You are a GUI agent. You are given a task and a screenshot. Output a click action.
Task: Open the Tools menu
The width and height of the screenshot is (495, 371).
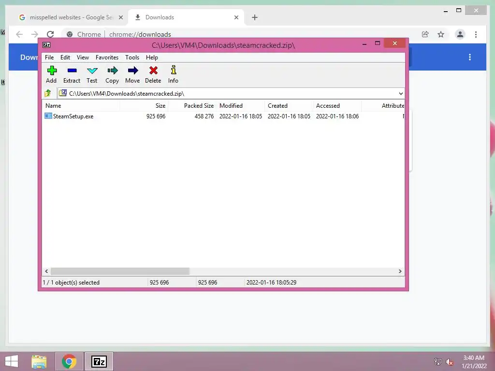[x=132, y=57]
